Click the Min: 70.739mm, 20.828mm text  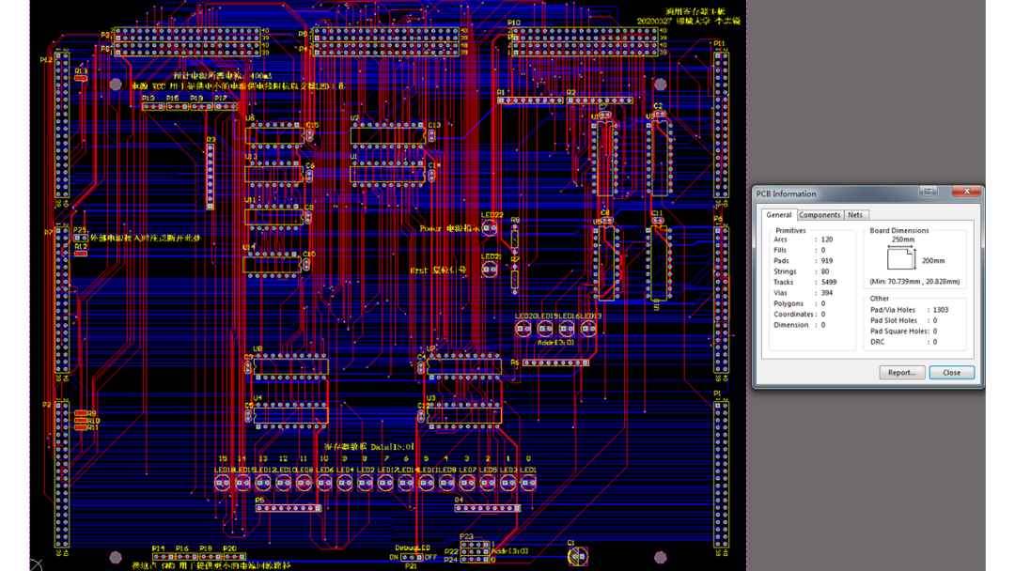[x=914, y=282]
